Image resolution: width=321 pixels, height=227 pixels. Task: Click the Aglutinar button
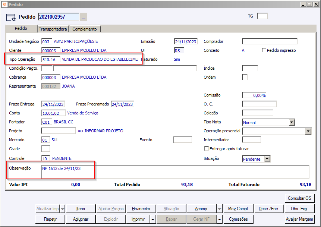pyautogui.click(x=81, y=219)
